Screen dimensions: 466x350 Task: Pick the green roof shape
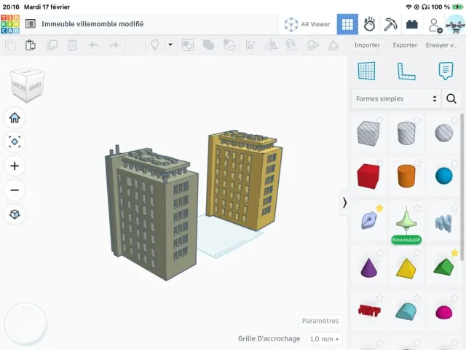tap(443, 267)
